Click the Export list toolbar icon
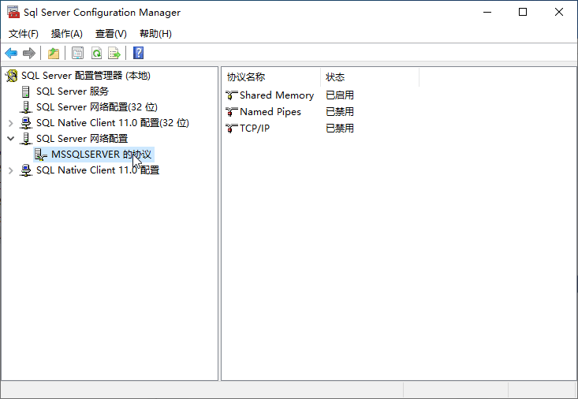The width and height of the screenshot is (578, 399). tap(114, 53)
